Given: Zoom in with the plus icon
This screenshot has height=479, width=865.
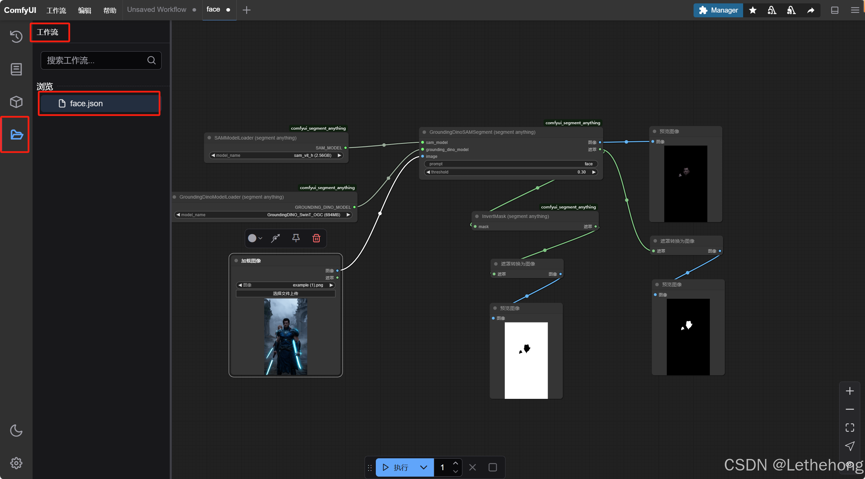Looking at the screenshot, I should pos(849,391).
